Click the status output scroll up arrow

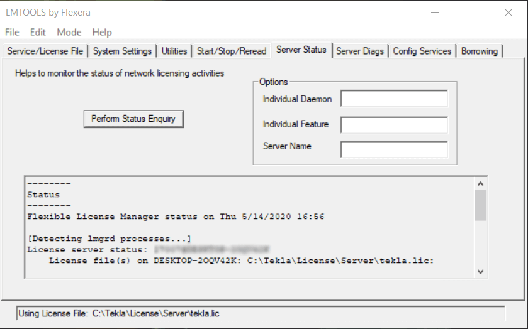(481, 184)
